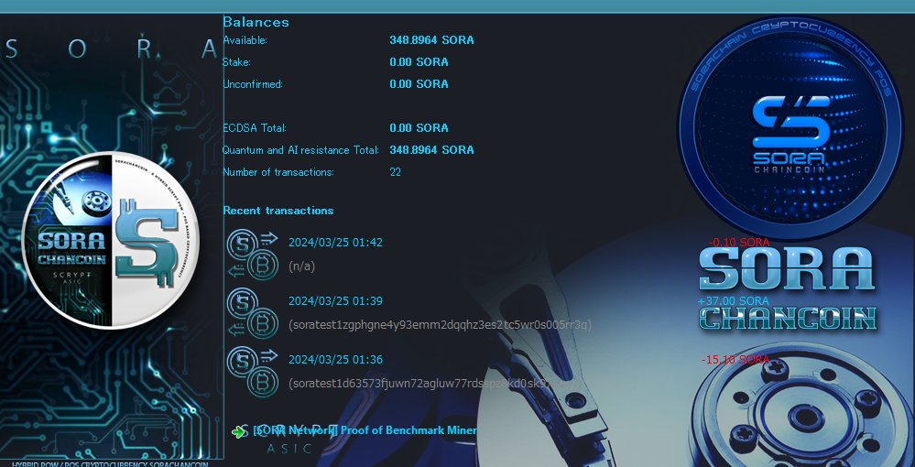Click the sent transaction icon for 01:42
The width and height of the screenshot is (915, 467).
pyautogui.click(x=252, y=254)
